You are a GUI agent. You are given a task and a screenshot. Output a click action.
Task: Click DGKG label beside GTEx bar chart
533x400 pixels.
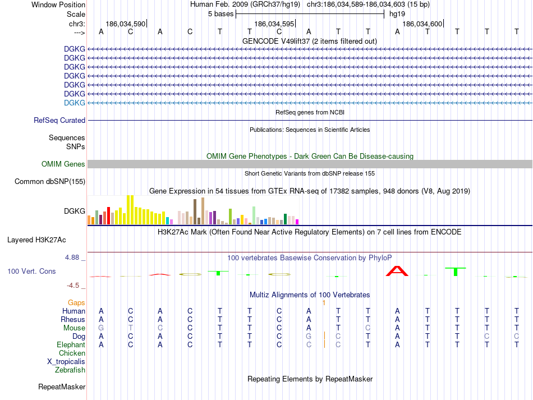pyautogui.click(x=75, y=211)
